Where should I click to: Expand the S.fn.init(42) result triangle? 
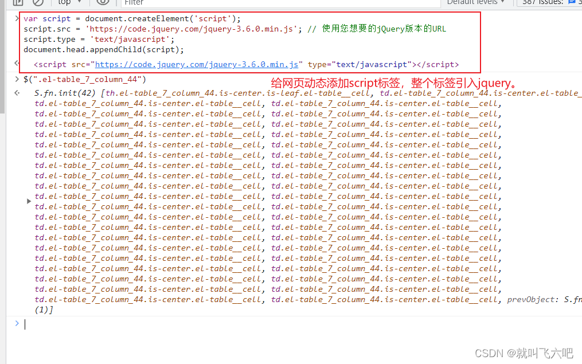click(x=29, y=201)
